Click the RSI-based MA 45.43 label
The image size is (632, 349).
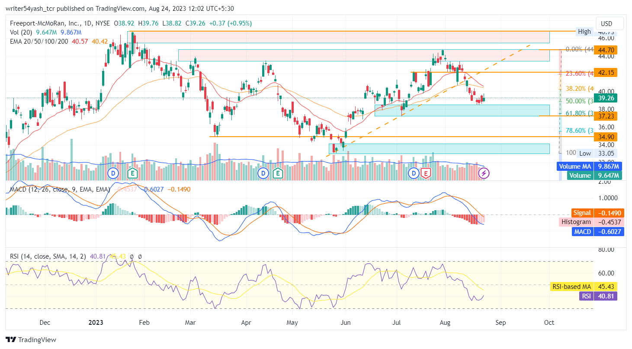click(584, 287)
